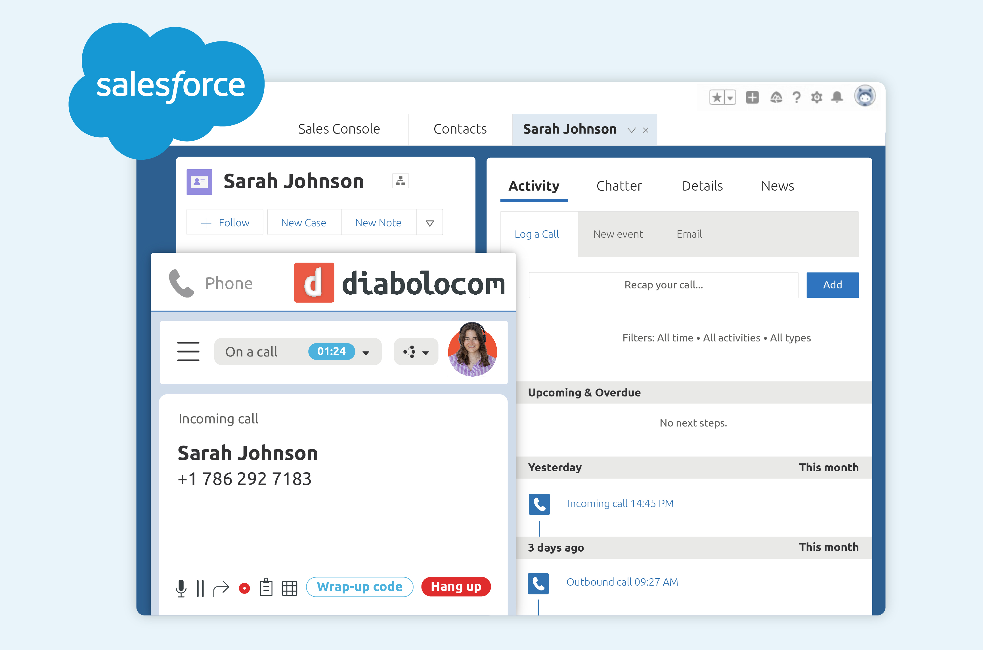Open the more actions dropdown next to New Note
Viewport: 983px width, 650px height.
pos(429,222)
